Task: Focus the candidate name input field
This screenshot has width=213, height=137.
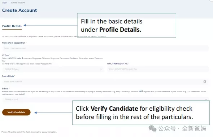Action: [x=105, y=48]
